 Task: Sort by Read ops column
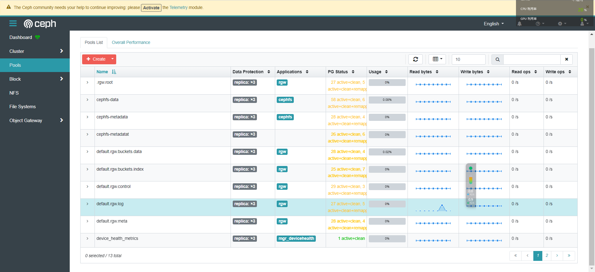coord(524,72)
